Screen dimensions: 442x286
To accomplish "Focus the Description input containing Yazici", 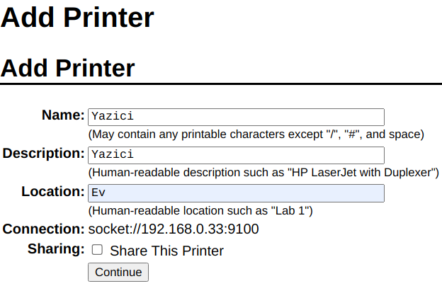I will coord(235,155).
